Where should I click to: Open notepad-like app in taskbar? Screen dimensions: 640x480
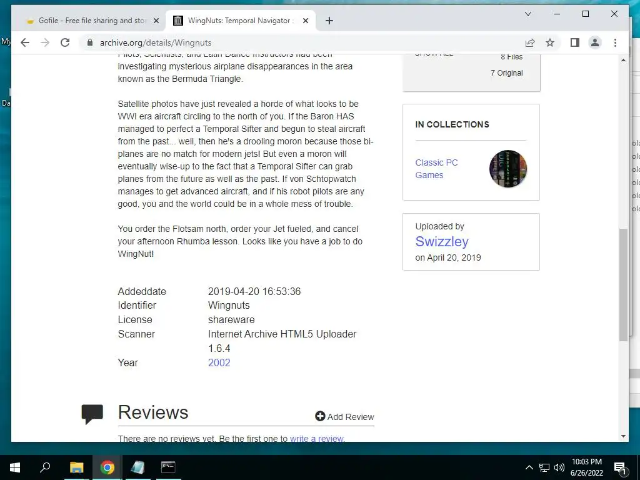pos(137,467)
